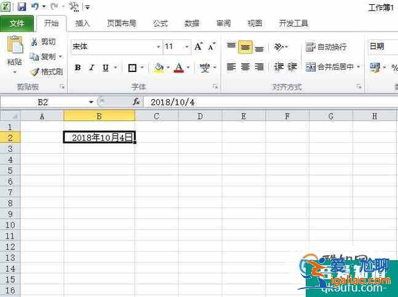This screenshot has height=297, width=398.
Task: Increase the cell indent
Action: coord(292,67)
